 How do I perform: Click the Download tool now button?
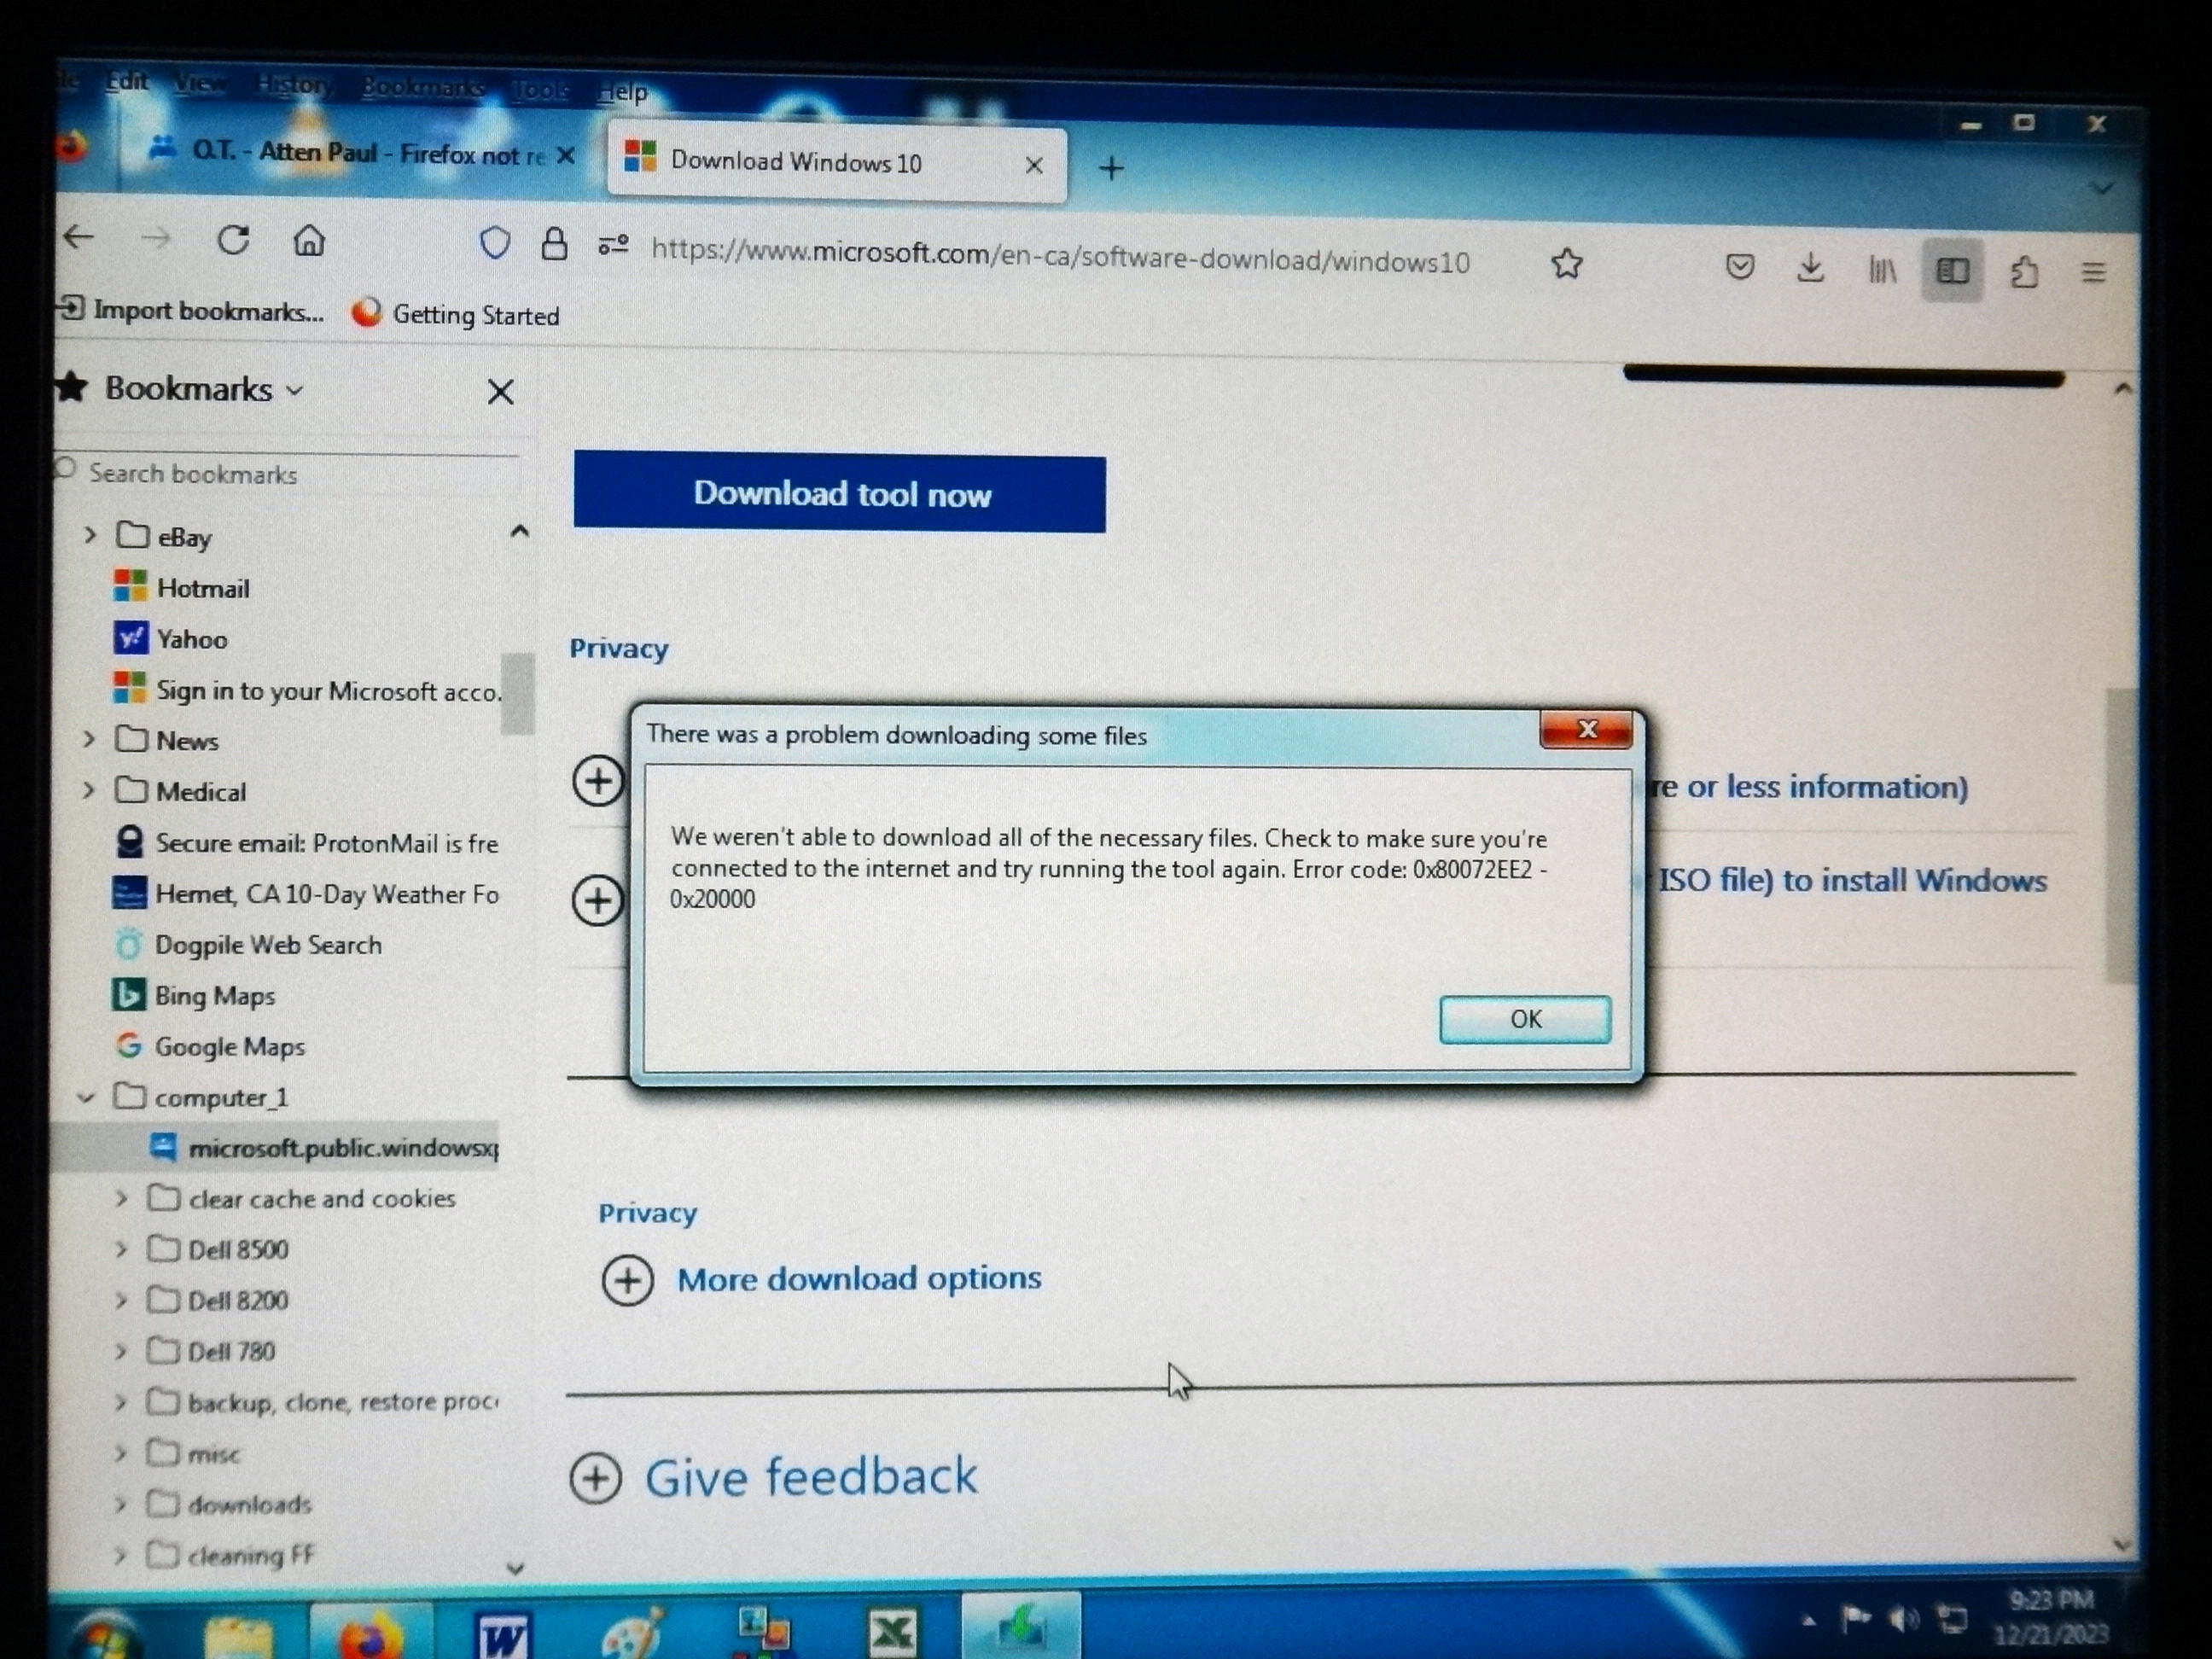tap(840, 493)
